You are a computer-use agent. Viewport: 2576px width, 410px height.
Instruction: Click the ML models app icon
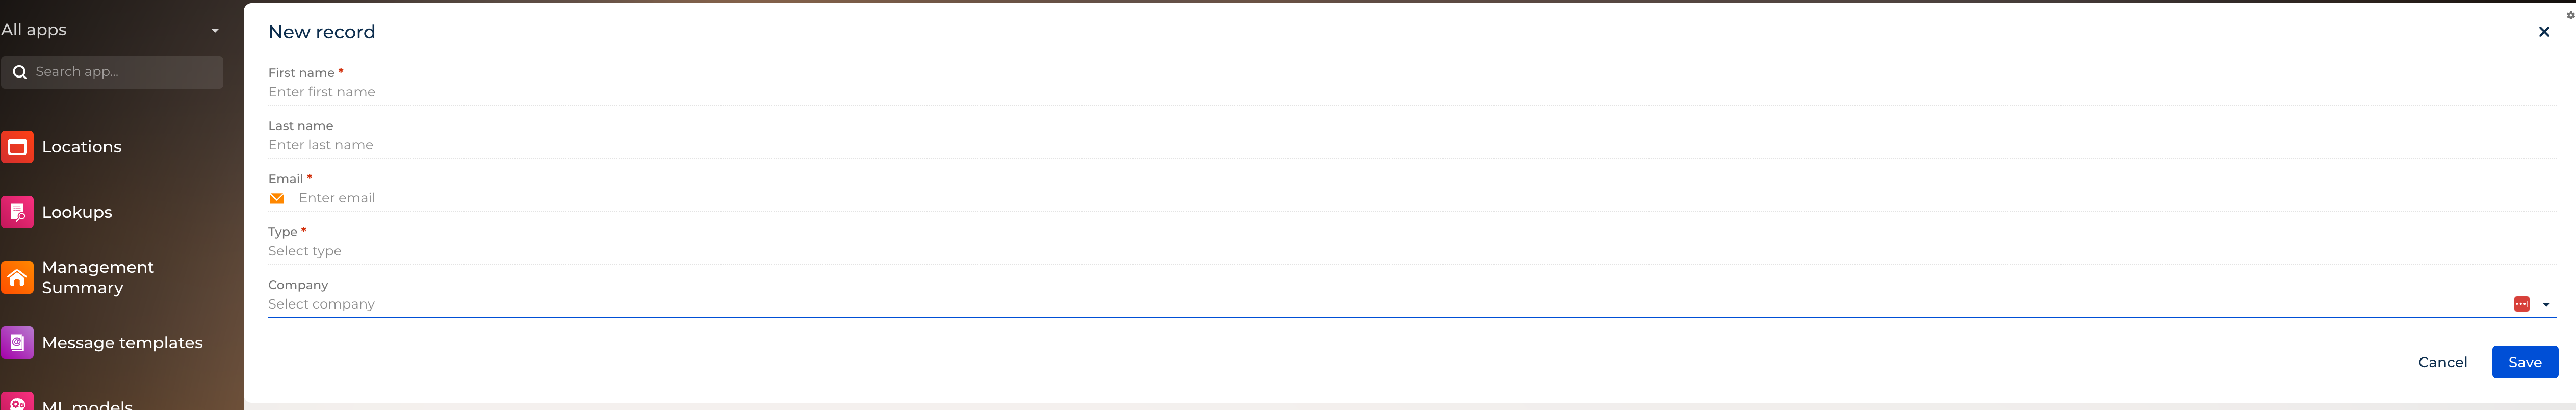(x=17, y=403)
